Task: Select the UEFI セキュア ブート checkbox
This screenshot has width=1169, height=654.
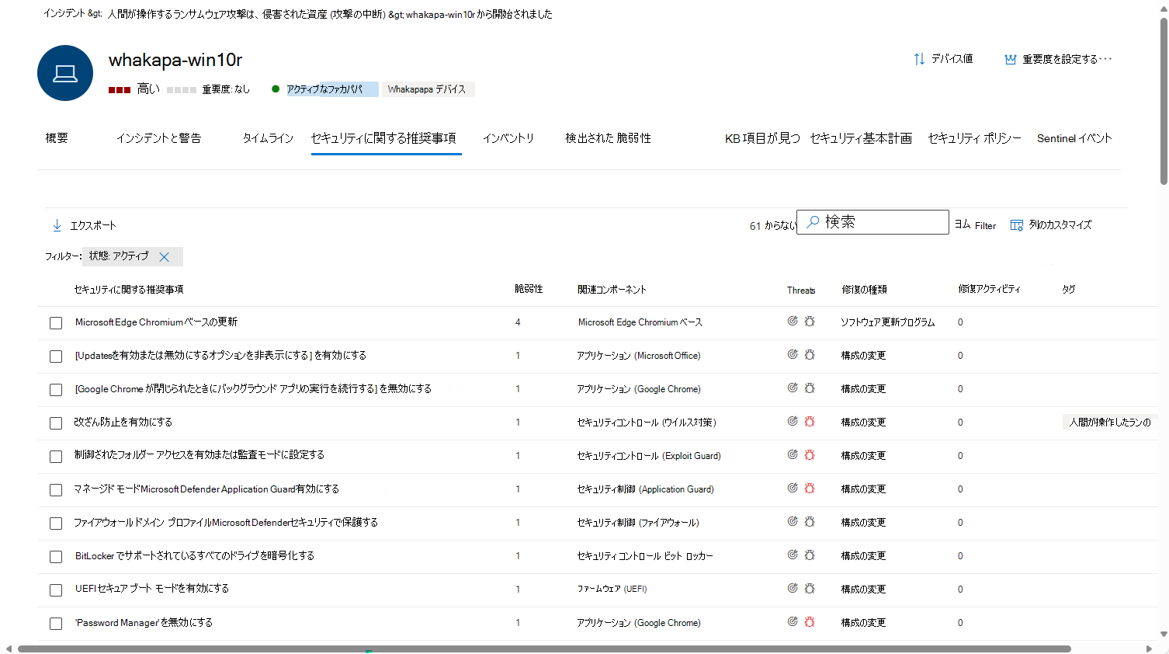Action: pyautogui.click(x=56, y=590)
